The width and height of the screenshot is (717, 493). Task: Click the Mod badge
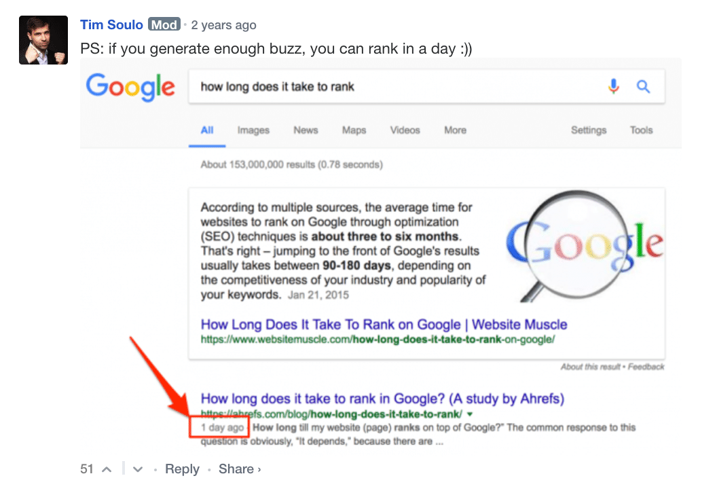[x=164, y=25]
